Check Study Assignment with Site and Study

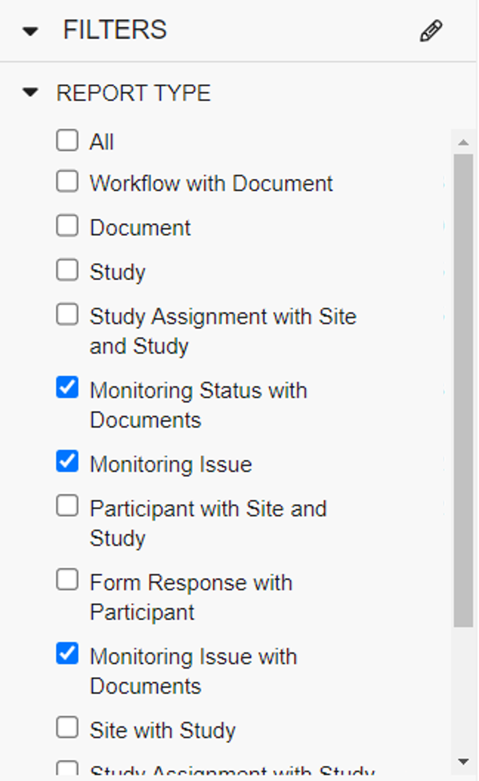pos(67,314)
